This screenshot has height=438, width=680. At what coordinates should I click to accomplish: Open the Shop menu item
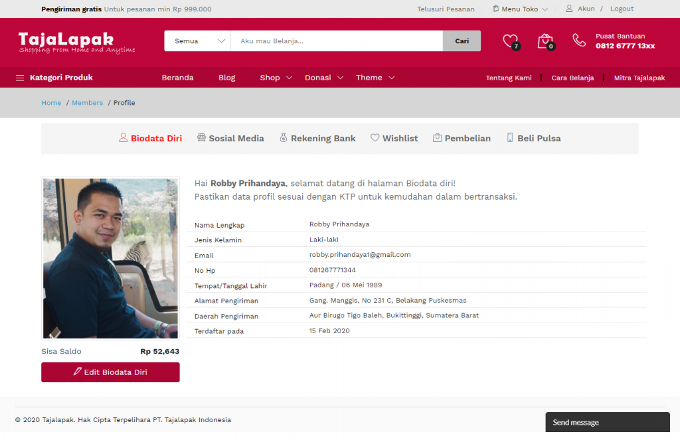coord(270,78)
